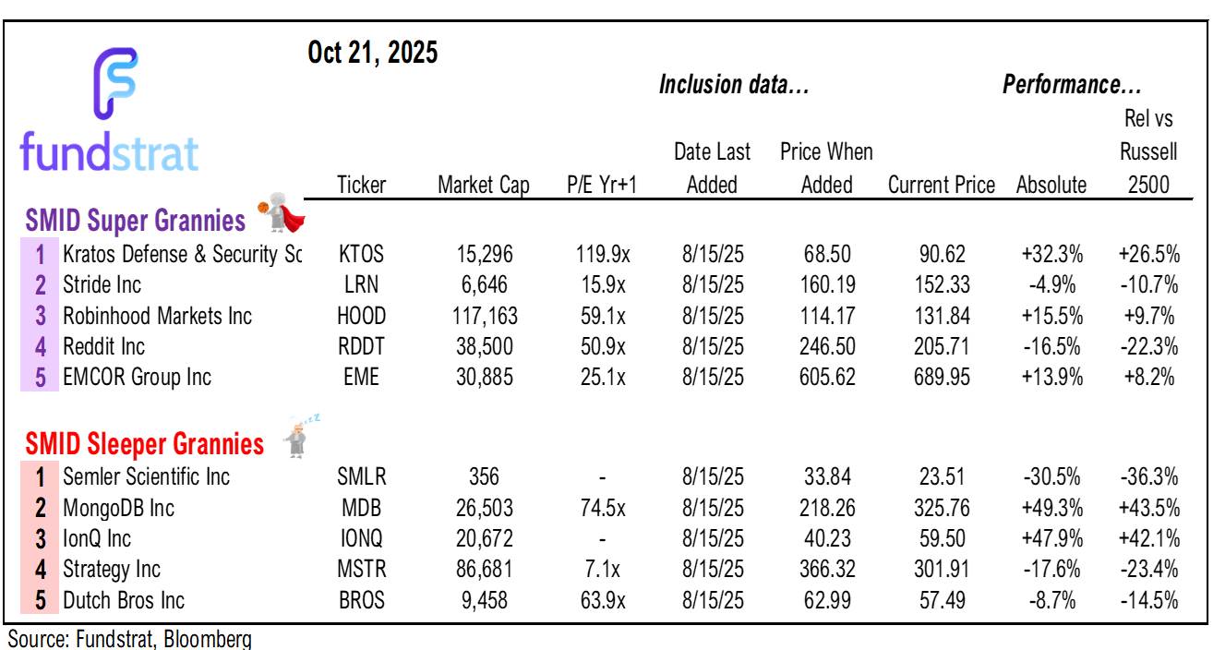Select the SMID Sleeper Grannies heading
The image size is (1213, 650).
coord(145,444)
